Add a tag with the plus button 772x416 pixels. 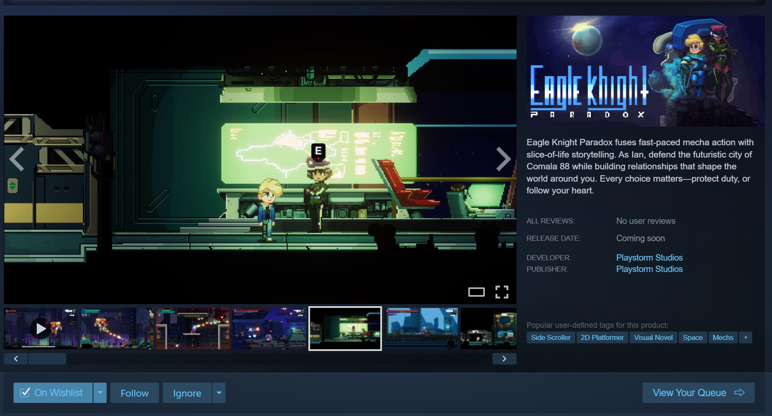(x=746, y=337)
